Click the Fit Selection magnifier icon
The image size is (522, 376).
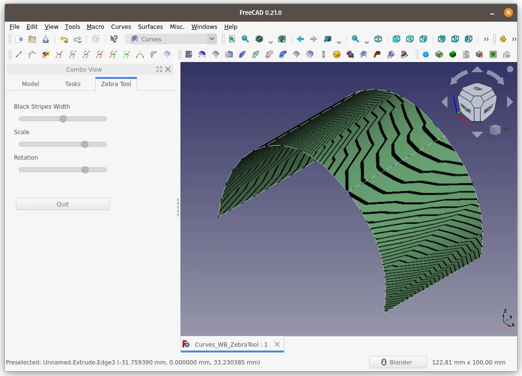coord(245,39)
